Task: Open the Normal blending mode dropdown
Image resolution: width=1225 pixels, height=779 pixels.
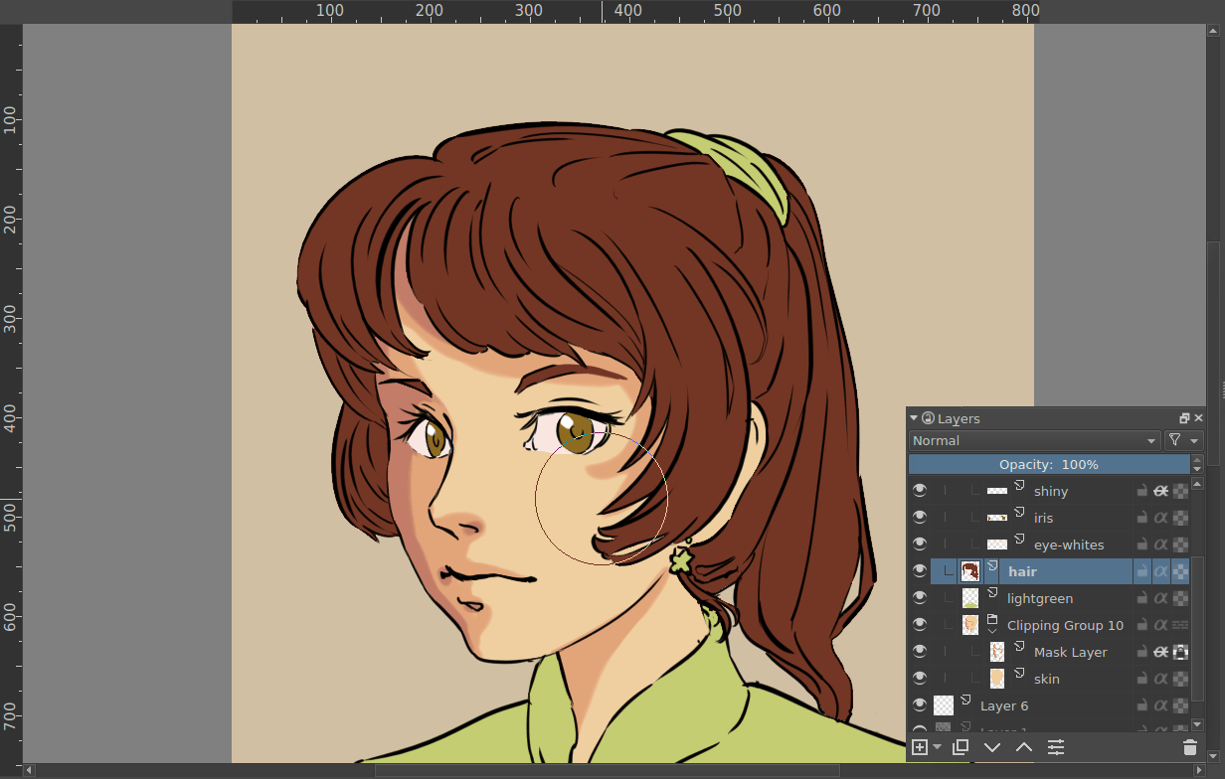Action: pos(1034,440)
